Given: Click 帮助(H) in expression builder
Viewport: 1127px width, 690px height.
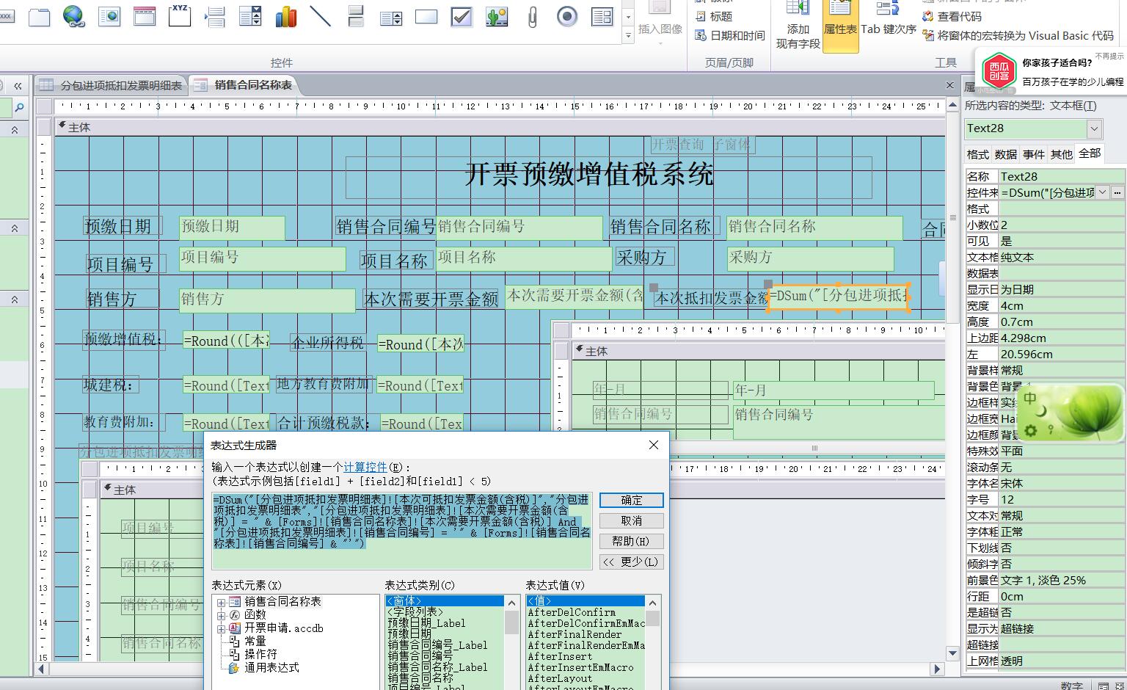Looking at the screenshot, I should (631, 541).
